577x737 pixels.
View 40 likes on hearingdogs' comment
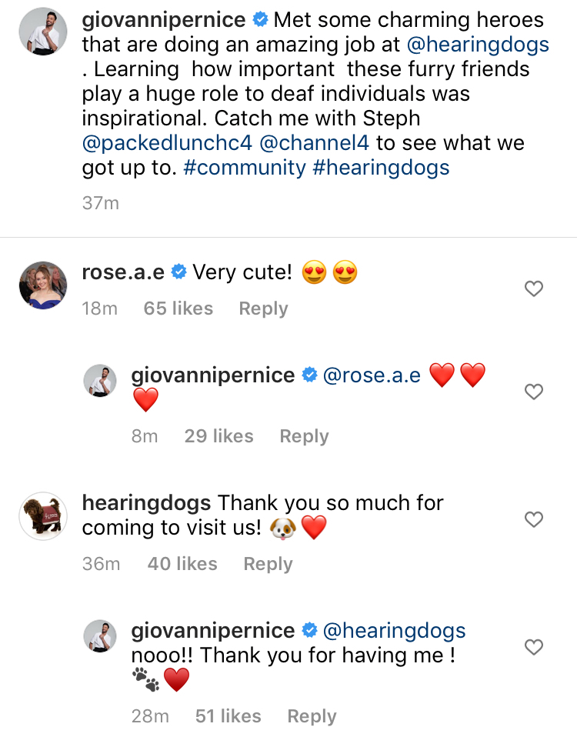coord(182,564)
